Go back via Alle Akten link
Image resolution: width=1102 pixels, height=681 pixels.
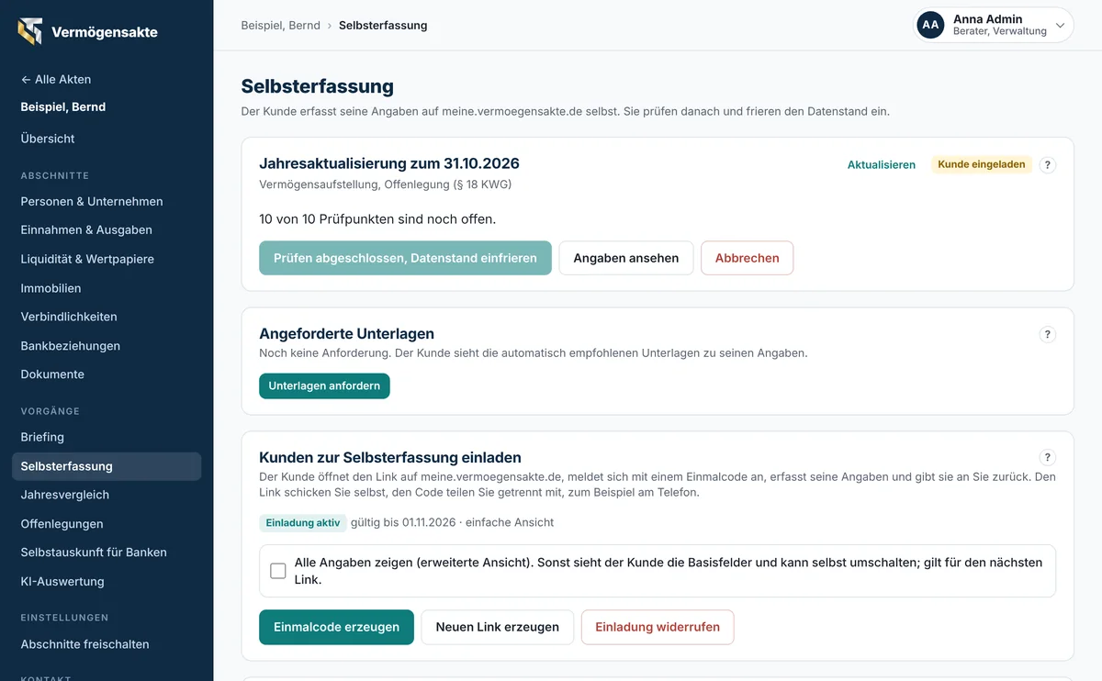[56, 79]
